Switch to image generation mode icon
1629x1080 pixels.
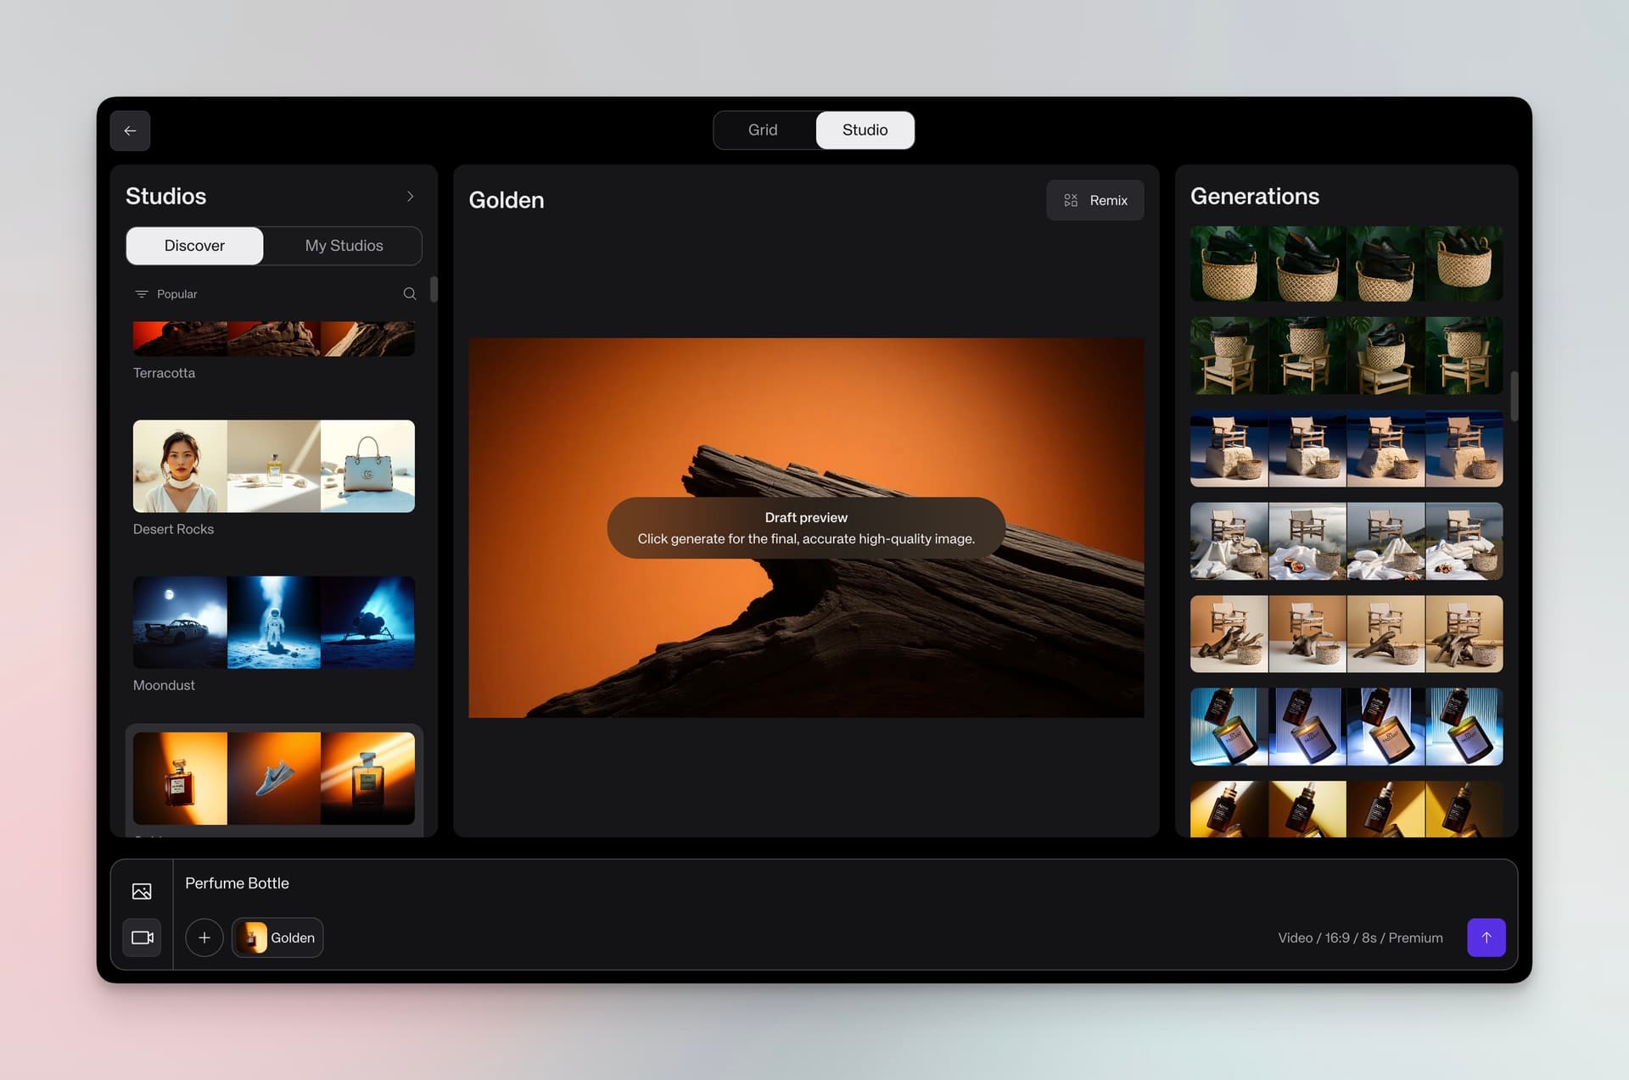coord(142,891)
